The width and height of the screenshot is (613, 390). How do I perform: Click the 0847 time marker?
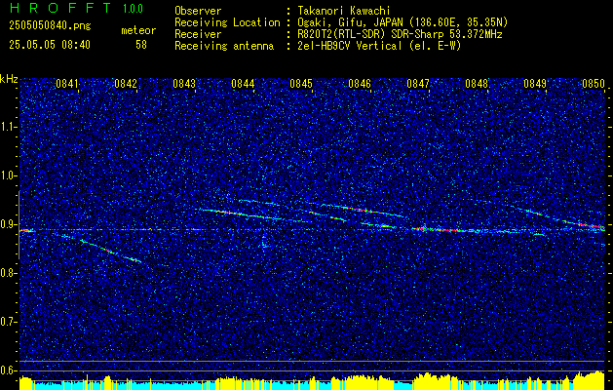point(418,84)
